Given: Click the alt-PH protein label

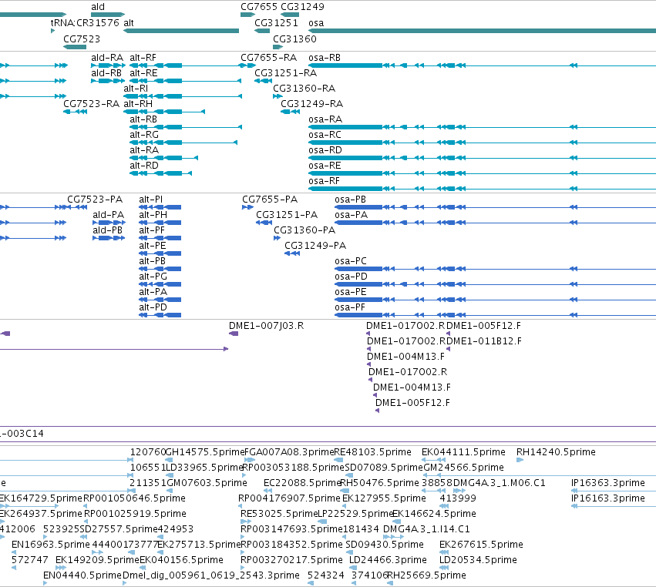Looking at the screenshot, I should click(x=153, y=216).
